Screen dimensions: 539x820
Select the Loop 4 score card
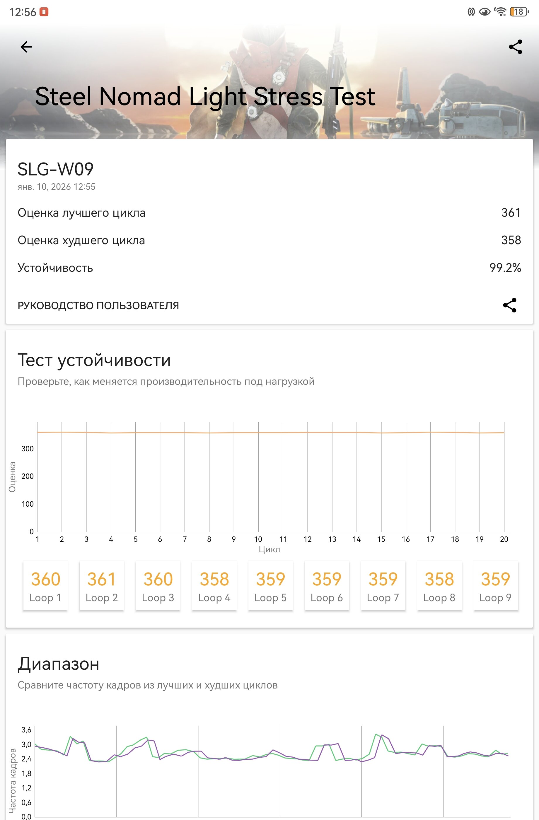[x=214, y=585]
